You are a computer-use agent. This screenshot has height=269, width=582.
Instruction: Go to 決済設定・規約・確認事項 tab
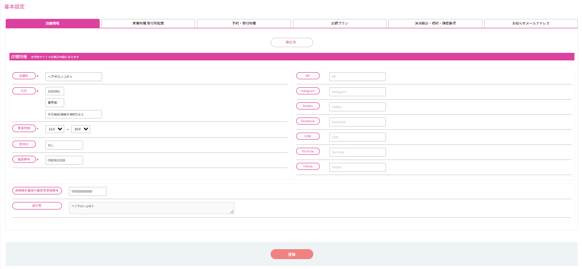click(435, 23)
